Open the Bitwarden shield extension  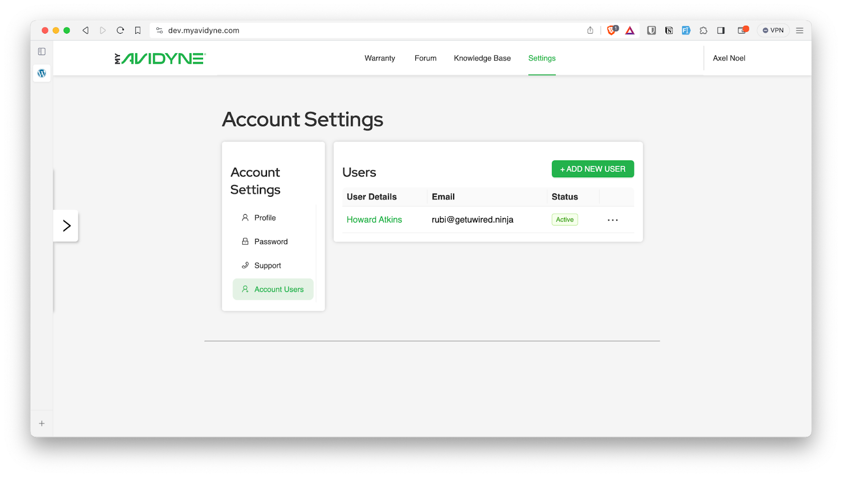point(651,31)
